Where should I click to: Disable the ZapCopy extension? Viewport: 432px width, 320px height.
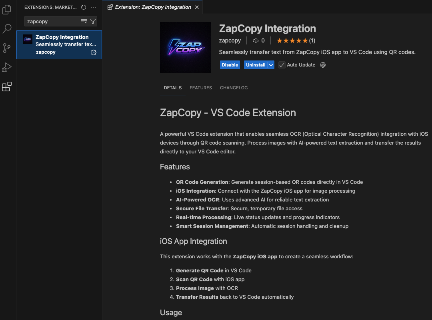230,65
